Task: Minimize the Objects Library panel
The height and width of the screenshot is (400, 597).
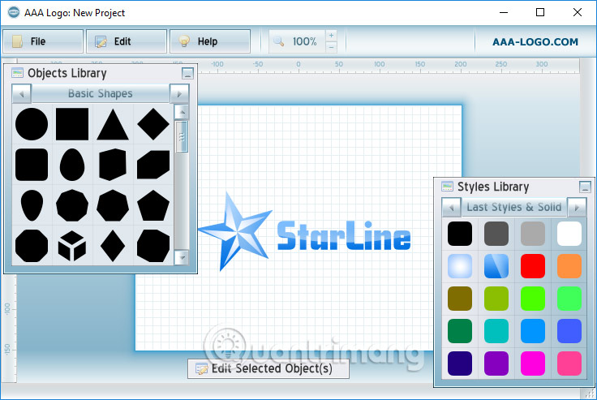Action: tap(187, 73)
